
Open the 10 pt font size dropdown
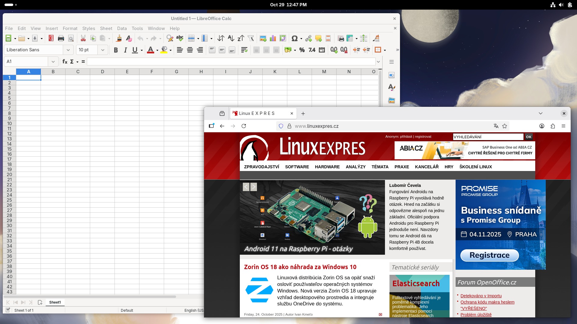pos(102,50)
